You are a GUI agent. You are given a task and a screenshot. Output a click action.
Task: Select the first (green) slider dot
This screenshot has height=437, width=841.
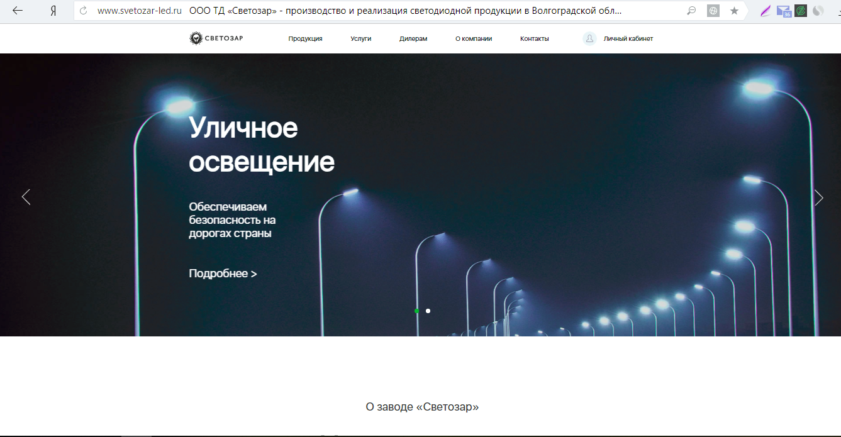pos(416,311)
